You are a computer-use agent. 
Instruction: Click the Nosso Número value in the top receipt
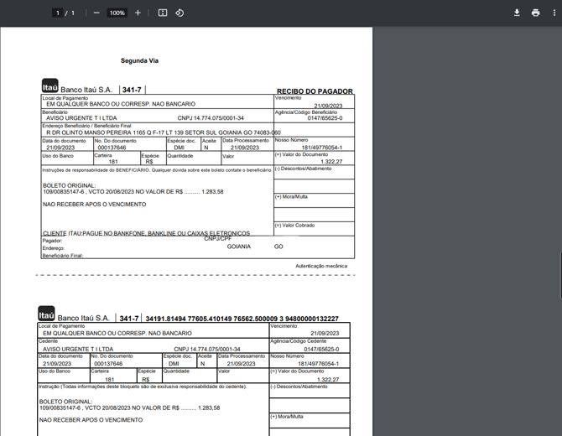tap(321, 147)
